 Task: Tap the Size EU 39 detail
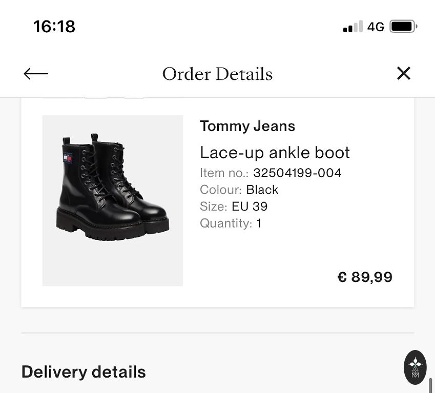click(x=234, y=206)
